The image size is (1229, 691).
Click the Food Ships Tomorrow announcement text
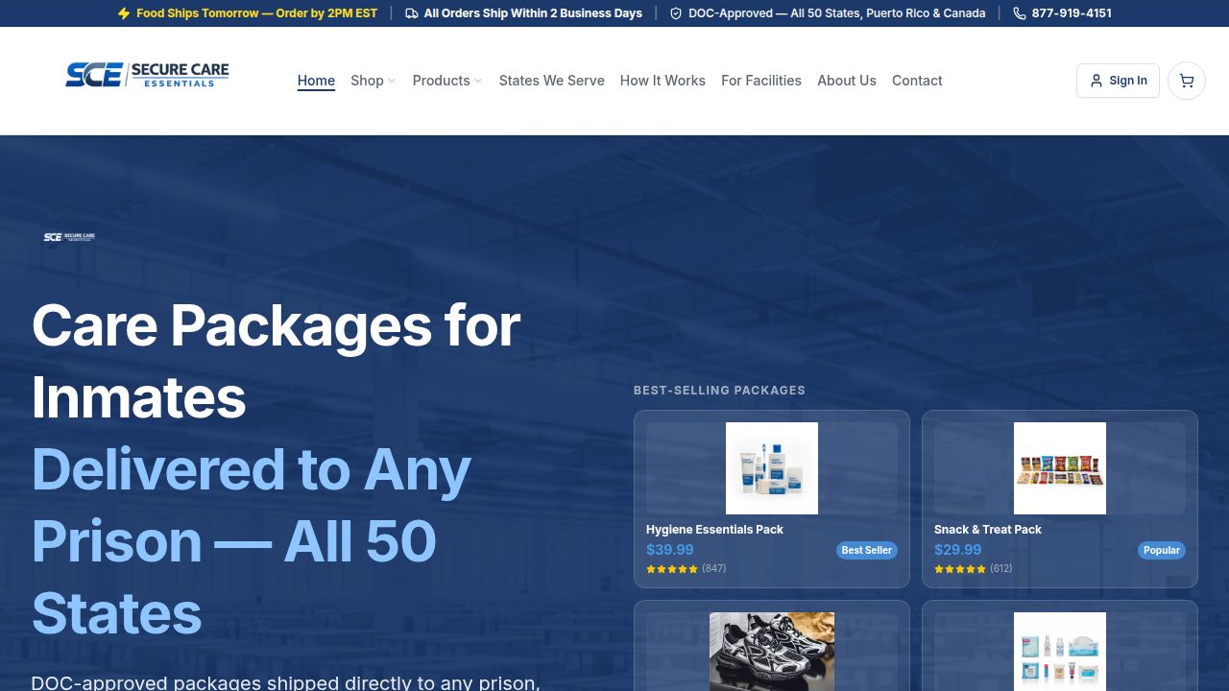click(x=257, y=13)
